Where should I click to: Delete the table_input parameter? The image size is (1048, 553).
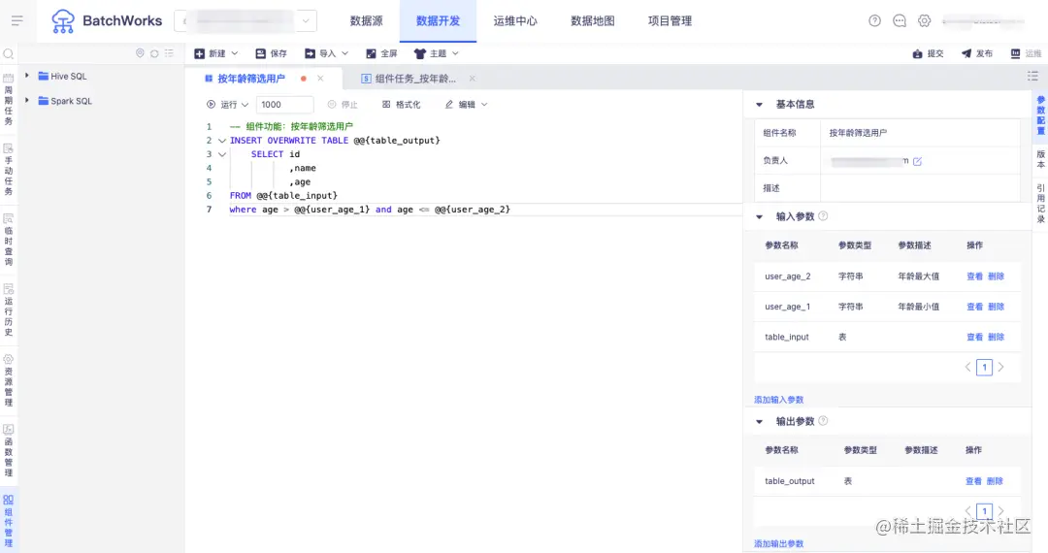(x=996, y=337)
